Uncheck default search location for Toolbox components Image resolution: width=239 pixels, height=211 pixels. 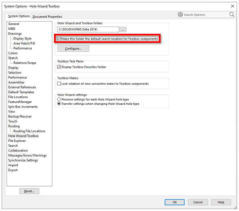[x=59, y=39]
